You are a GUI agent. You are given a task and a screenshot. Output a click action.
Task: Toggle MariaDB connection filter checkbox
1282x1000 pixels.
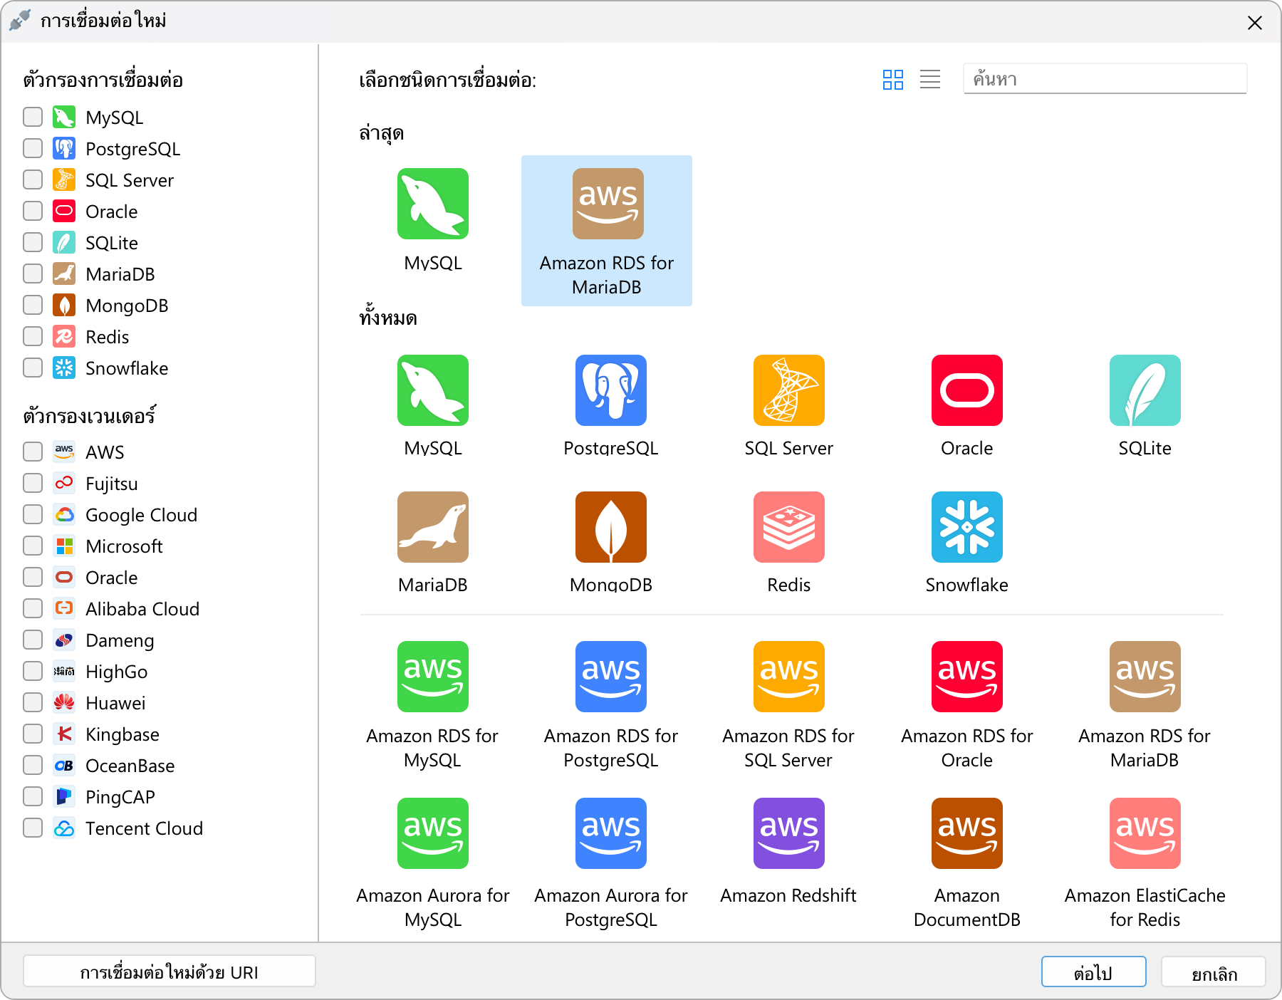pos(33,274)
